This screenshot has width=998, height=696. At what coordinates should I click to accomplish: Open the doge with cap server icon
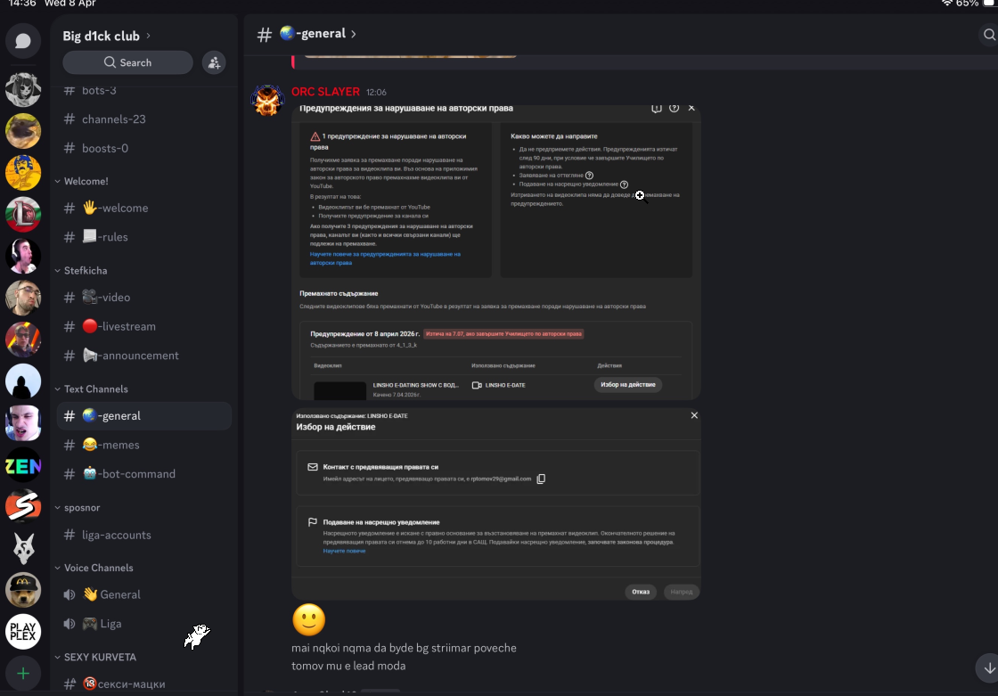23,590
